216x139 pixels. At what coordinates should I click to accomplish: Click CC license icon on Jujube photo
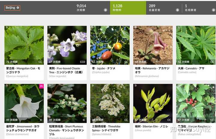coord(126,62)
